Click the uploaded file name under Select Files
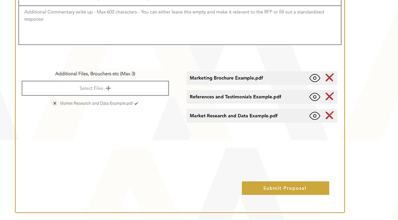 96,103
